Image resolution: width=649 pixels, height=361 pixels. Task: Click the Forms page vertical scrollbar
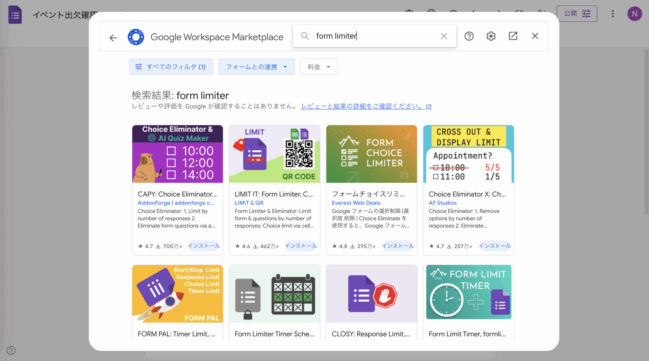646,132
